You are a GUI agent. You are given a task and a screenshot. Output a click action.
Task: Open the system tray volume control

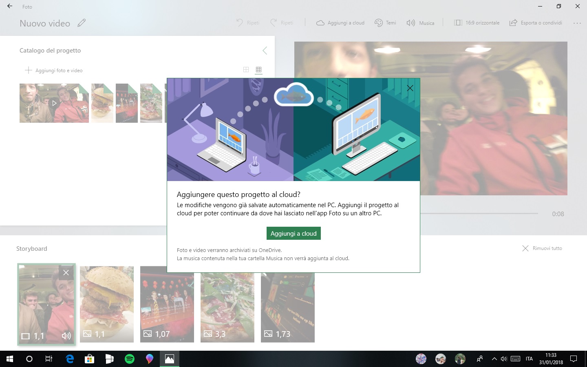[504, 359]
